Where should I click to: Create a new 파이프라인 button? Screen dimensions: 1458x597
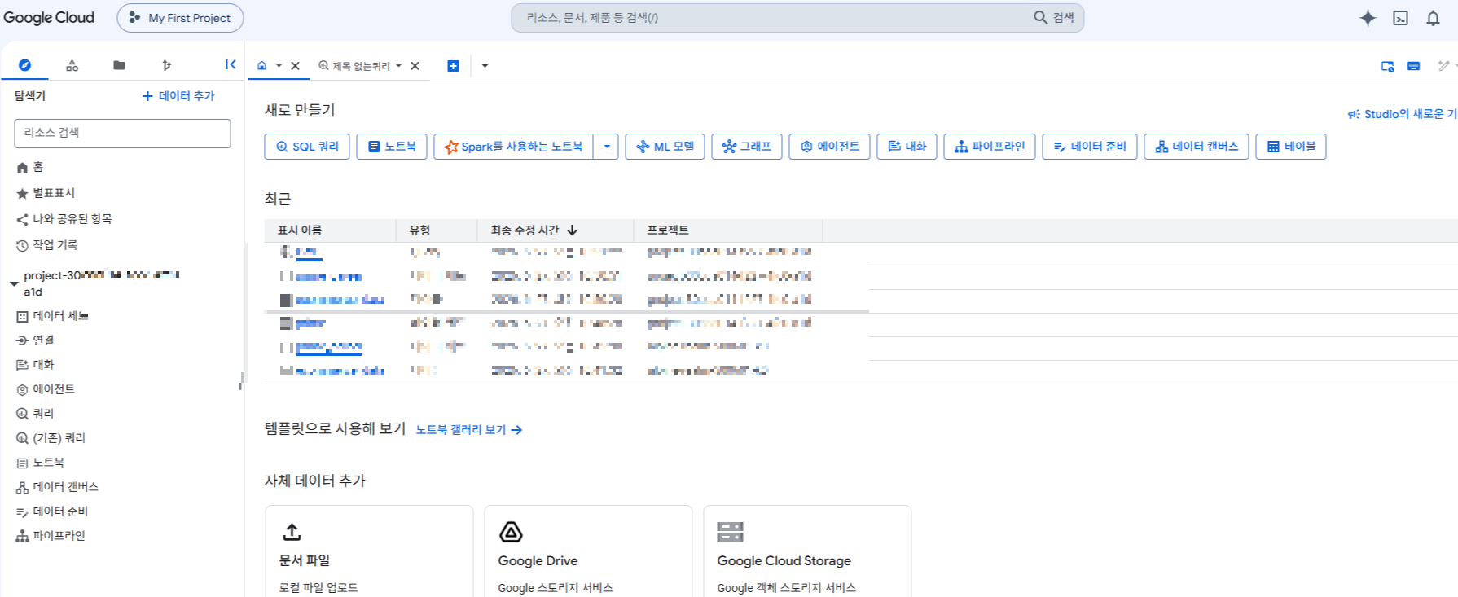pos(990,147)
